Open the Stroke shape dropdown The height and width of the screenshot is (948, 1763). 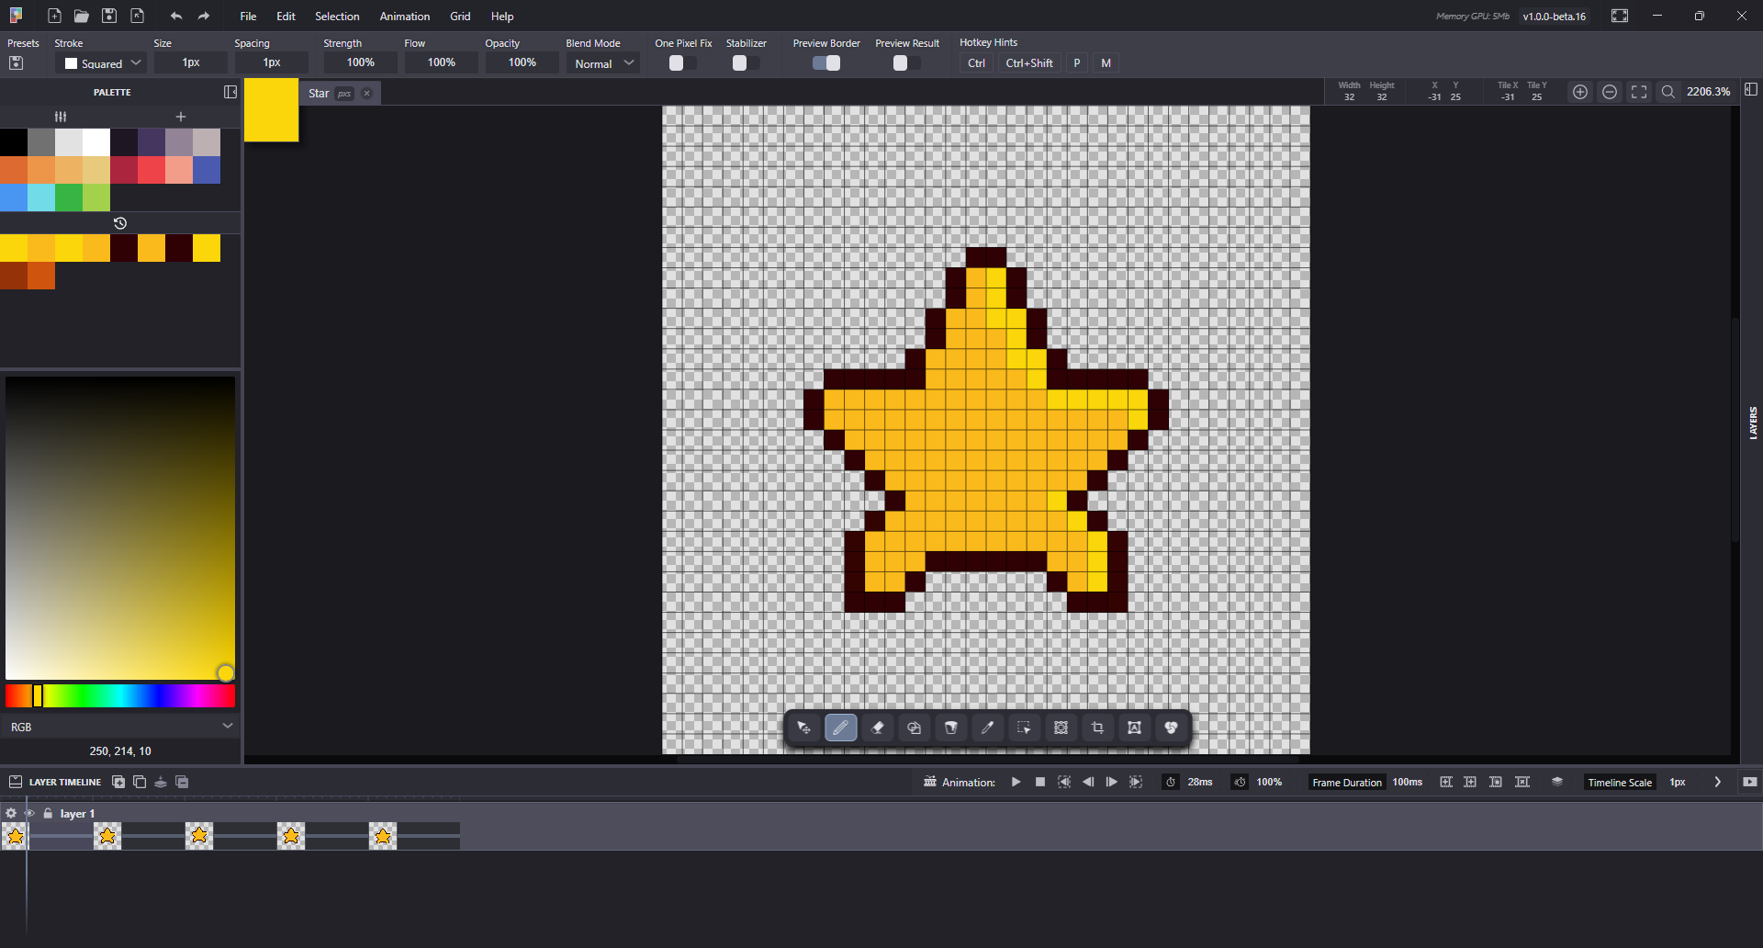click(x=101, y=62)
